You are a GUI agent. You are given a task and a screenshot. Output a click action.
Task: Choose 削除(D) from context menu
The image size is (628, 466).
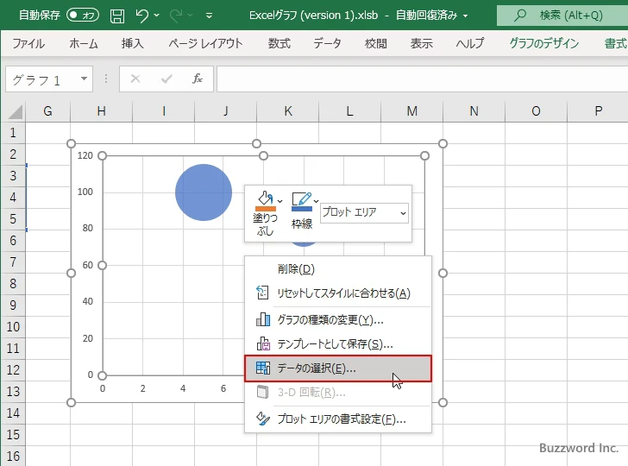tap(338, 269)
